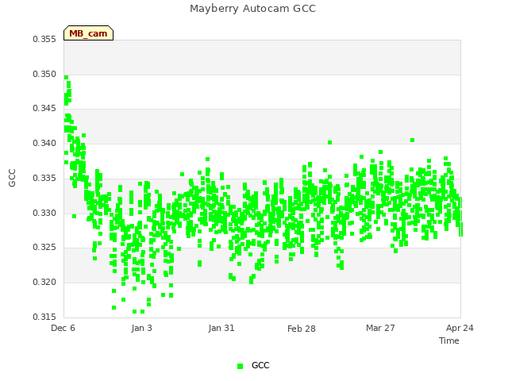Image resolution: width=508 pixels, height=381 pixels.
Task: Click the 0.325 y-axis value
Action: (x=44, y=248)
